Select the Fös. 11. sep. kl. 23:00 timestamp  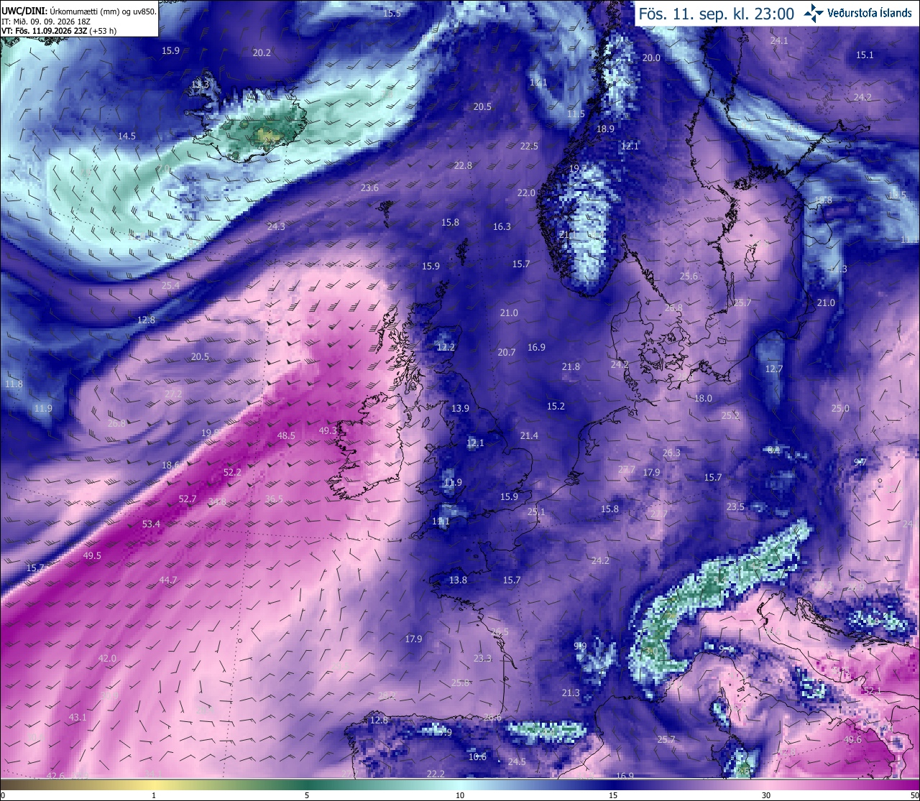pos(716,14)
